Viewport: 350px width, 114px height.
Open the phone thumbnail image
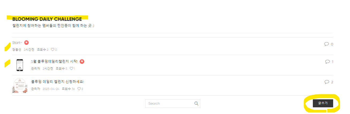point(20,65)
